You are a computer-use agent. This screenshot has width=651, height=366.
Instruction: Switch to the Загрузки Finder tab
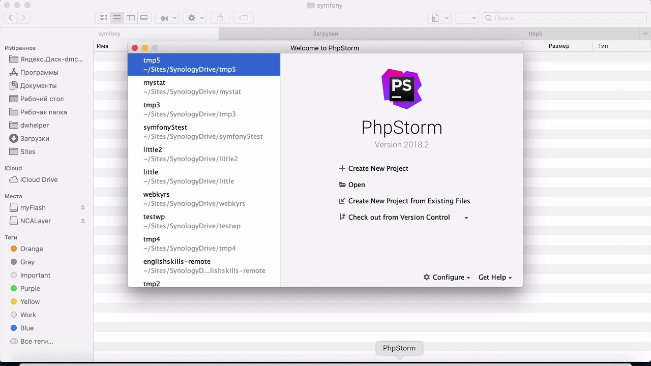tap(325, 34)
